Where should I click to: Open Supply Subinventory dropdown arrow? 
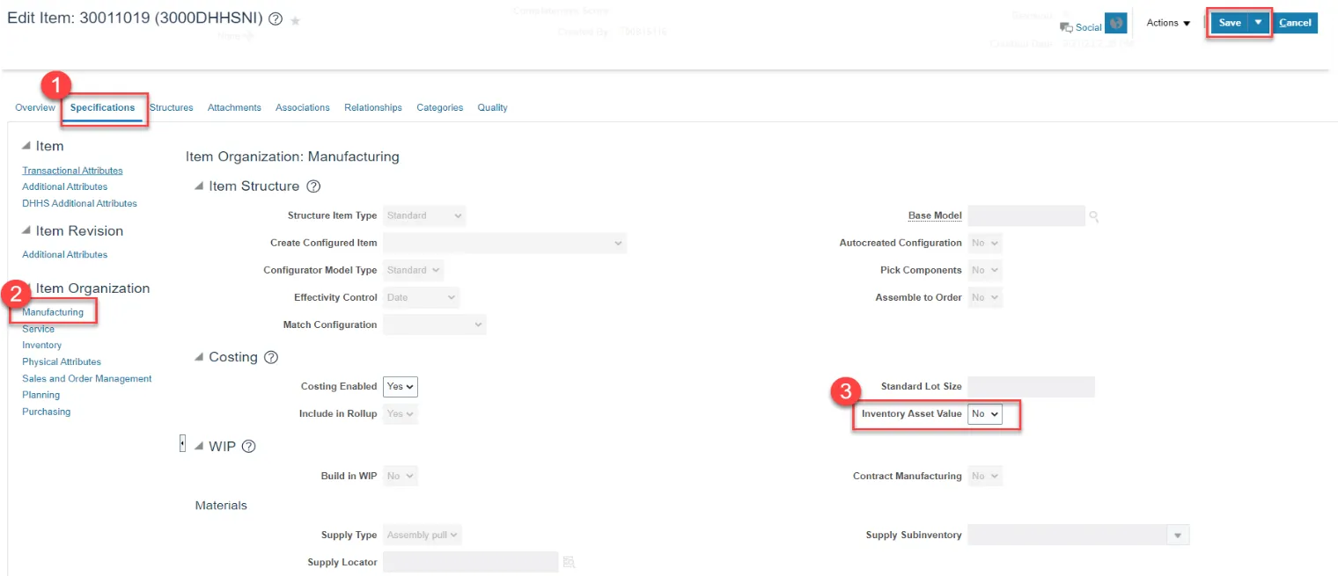tap(1177, 536)
